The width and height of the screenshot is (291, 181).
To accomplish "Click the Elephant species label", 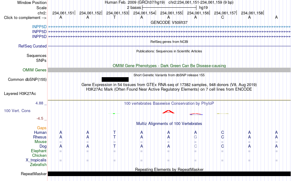I will pos(39,151).
